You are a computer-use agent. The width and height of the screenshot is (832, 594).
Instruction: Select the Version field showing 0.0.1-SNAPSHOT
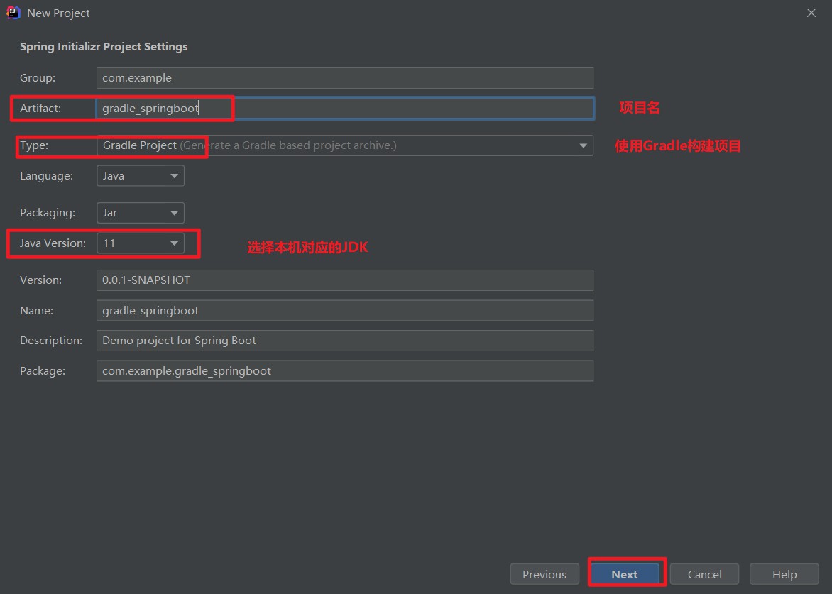coord(344,280)
